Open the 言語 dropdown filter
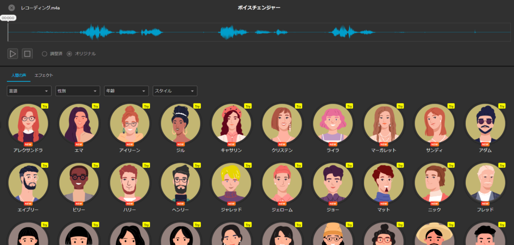Screen dimensions: 514x245 coord(29,91)
